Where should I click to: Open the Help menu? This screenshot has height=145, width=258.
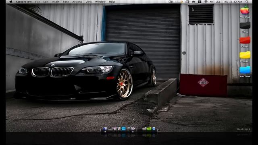coord(112,2)
